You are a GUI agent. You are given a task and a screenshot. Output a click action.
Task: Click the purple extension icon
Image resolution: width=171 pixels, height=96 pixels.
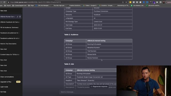pyautogui.click(x=154, y=2)
